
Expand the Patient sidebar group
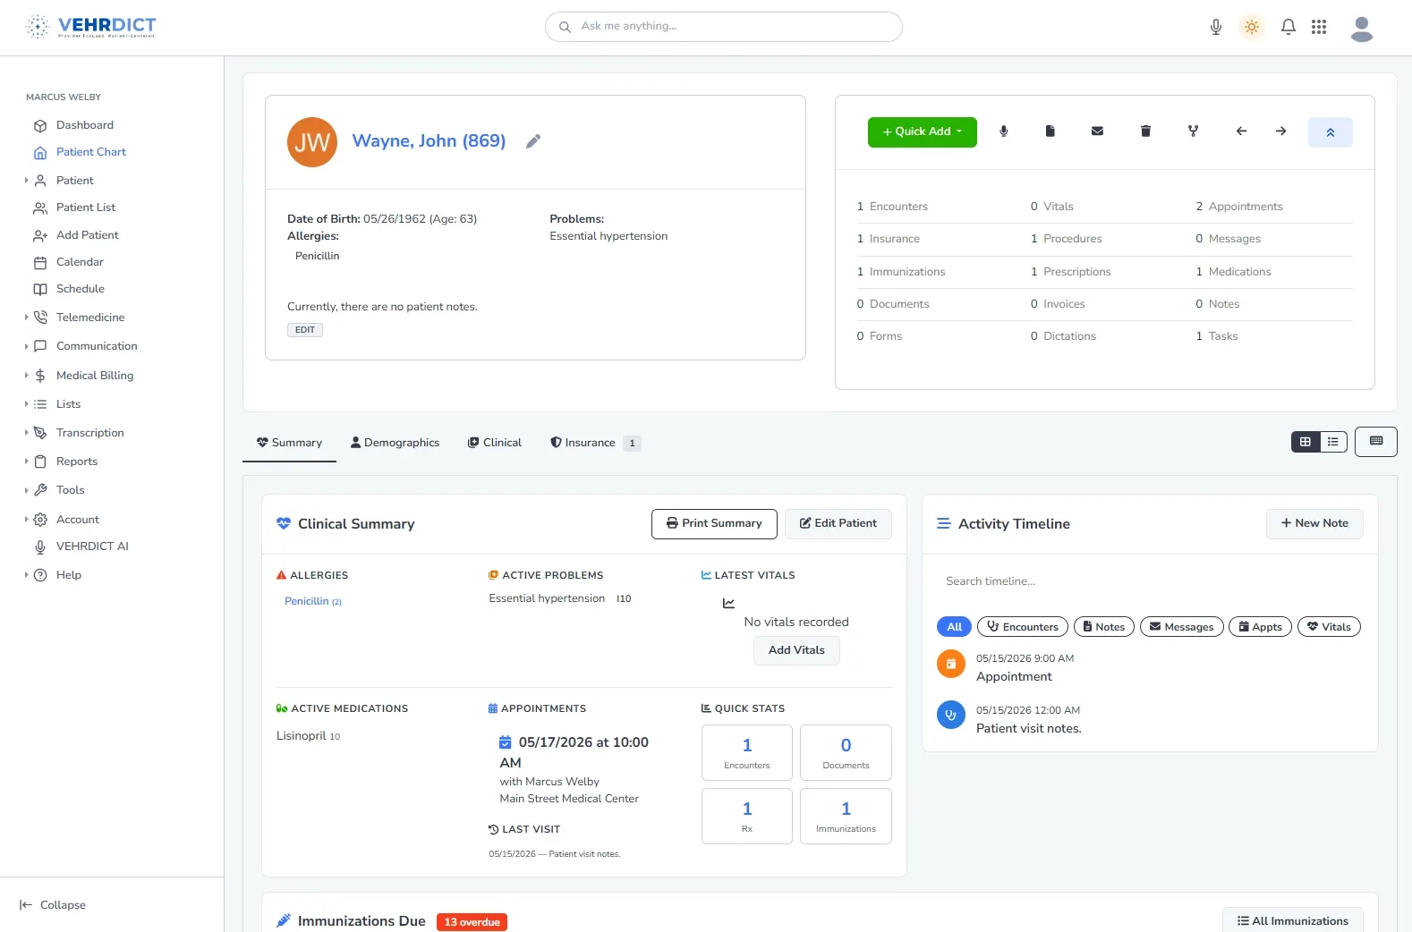(x=75, y=181)
